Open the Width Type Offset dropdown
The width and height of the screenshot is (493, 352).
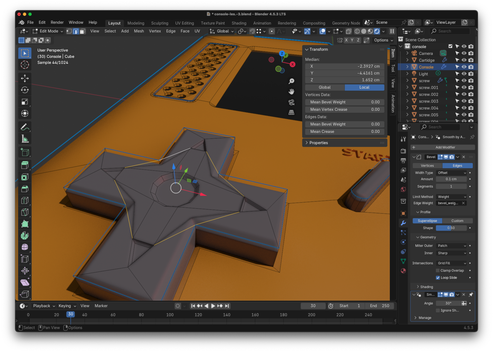click(x=451, y=173)
